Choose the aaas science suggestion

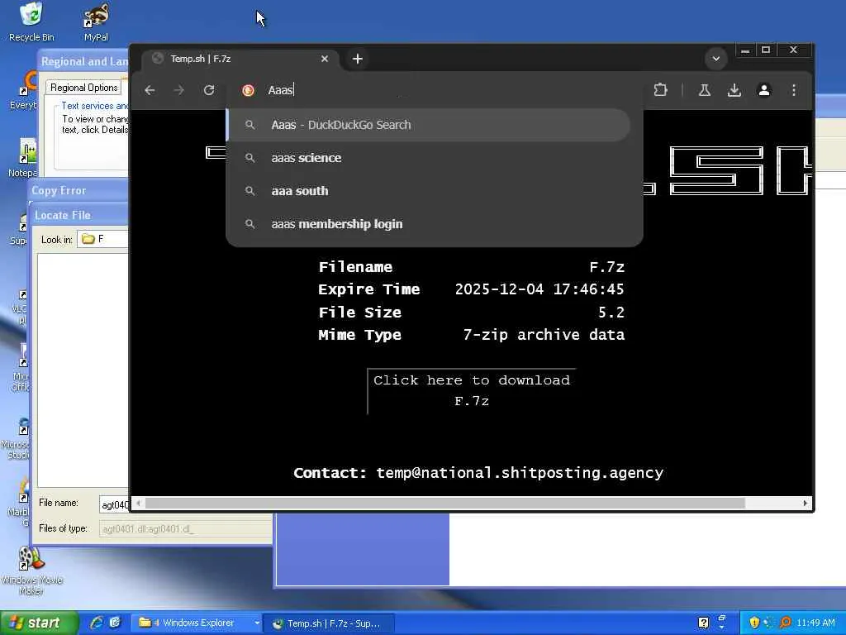(x=429, y=158)
